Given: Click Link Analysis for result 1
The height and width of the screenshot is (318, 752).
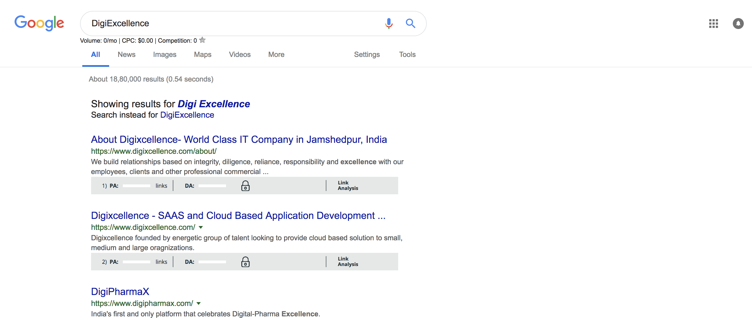Looking at the screenshot, I should (348, 186).
